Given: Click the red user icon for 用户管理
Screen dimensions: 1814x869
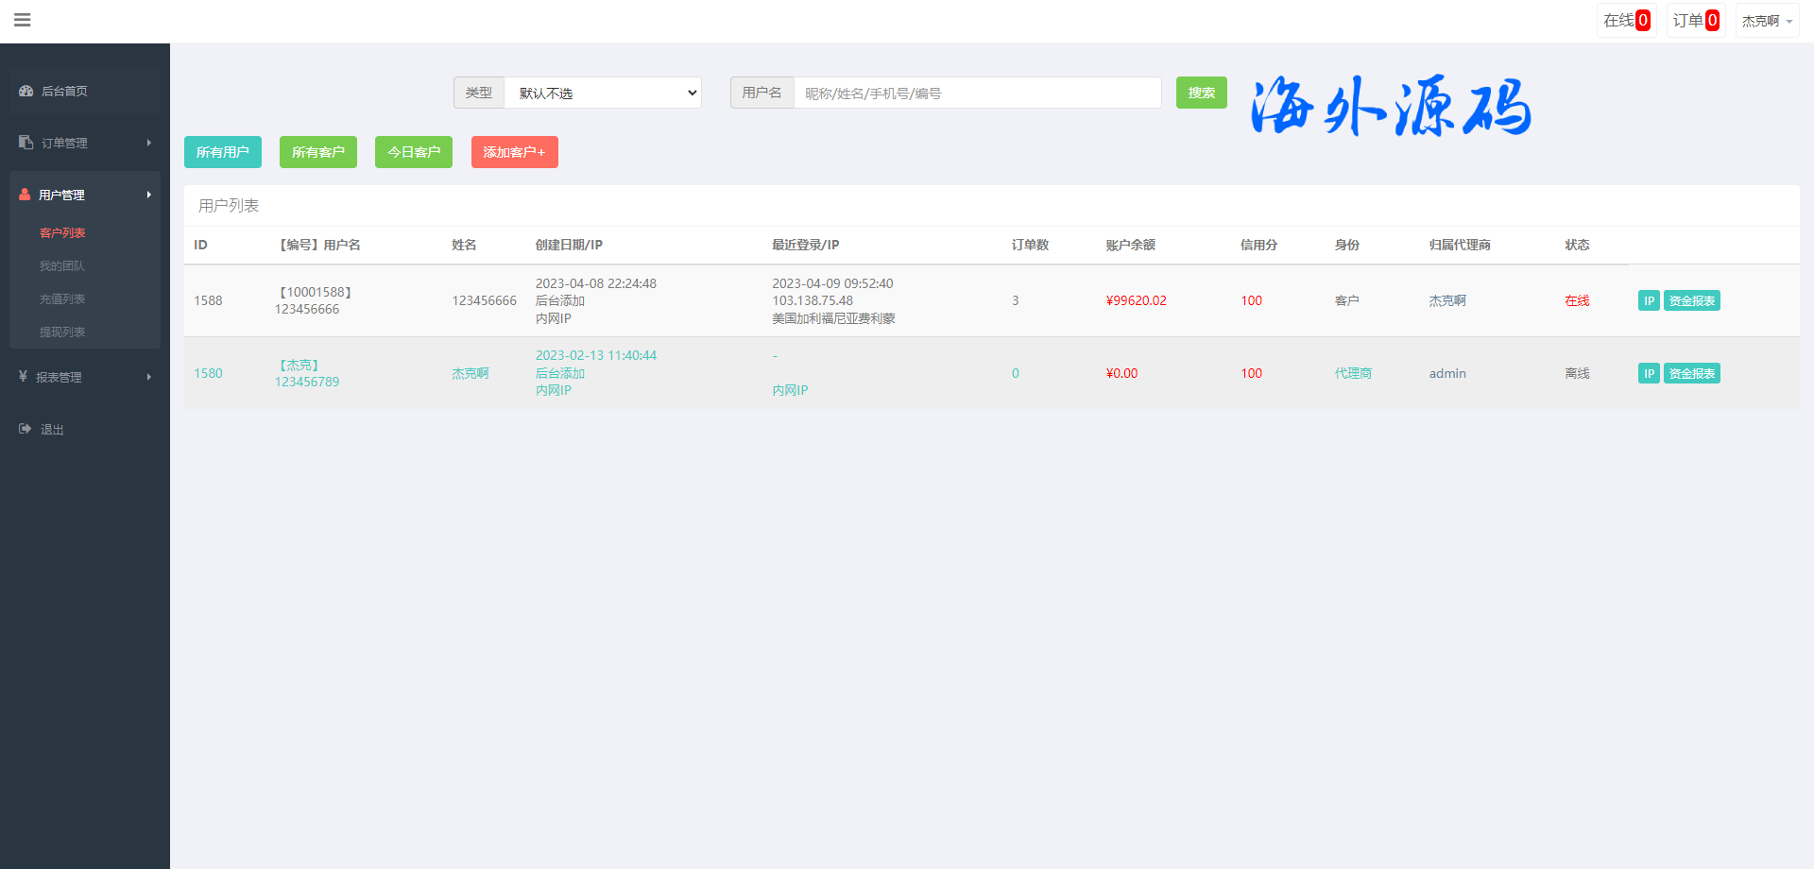Looking at the screenshot, I should pyautogui.click(x=25, y=195).
